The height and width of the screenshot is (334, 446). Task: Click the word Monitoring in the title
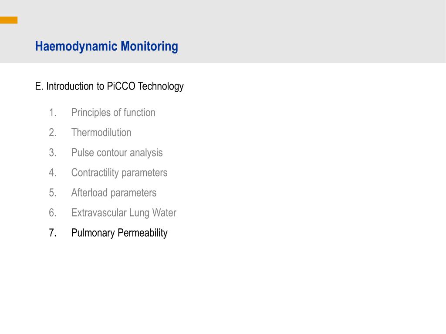[149, 46]
